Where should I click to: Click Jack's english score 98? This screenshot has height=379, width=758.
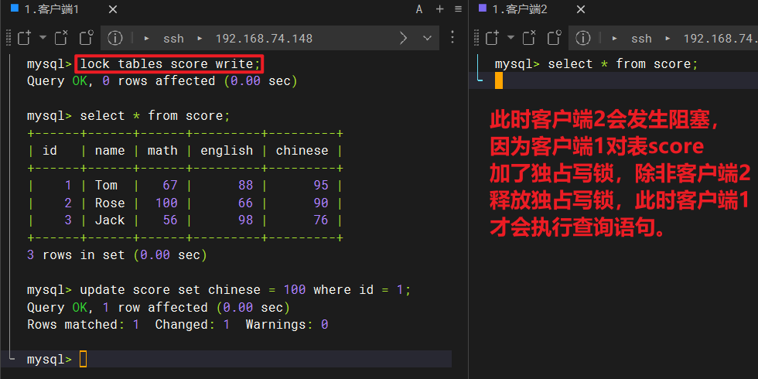(x=246, y=220)
